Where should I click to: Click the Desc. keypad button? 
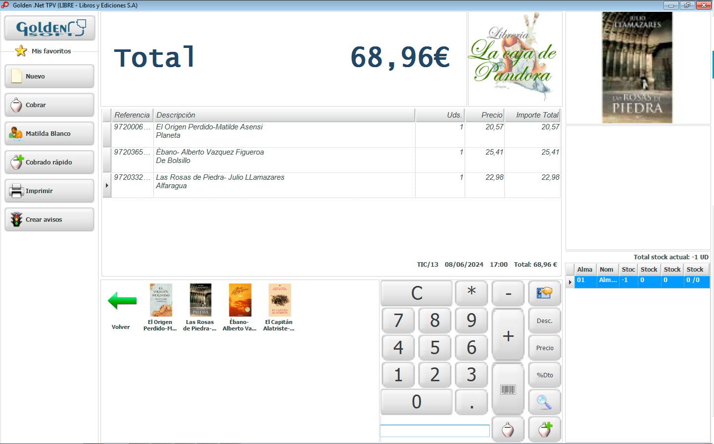click(545, 321)
